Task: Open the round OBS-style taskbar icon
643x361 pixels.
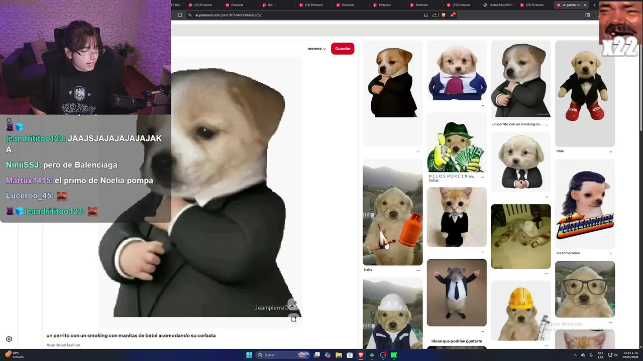Action: click(383, 355)
